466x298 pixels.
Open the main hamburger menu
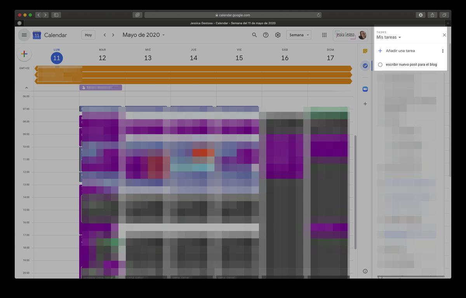coord(24,35)
